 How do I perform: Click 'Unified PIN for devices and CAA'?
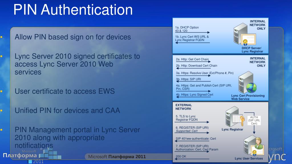pyautogui.click(x=67, y=110)
